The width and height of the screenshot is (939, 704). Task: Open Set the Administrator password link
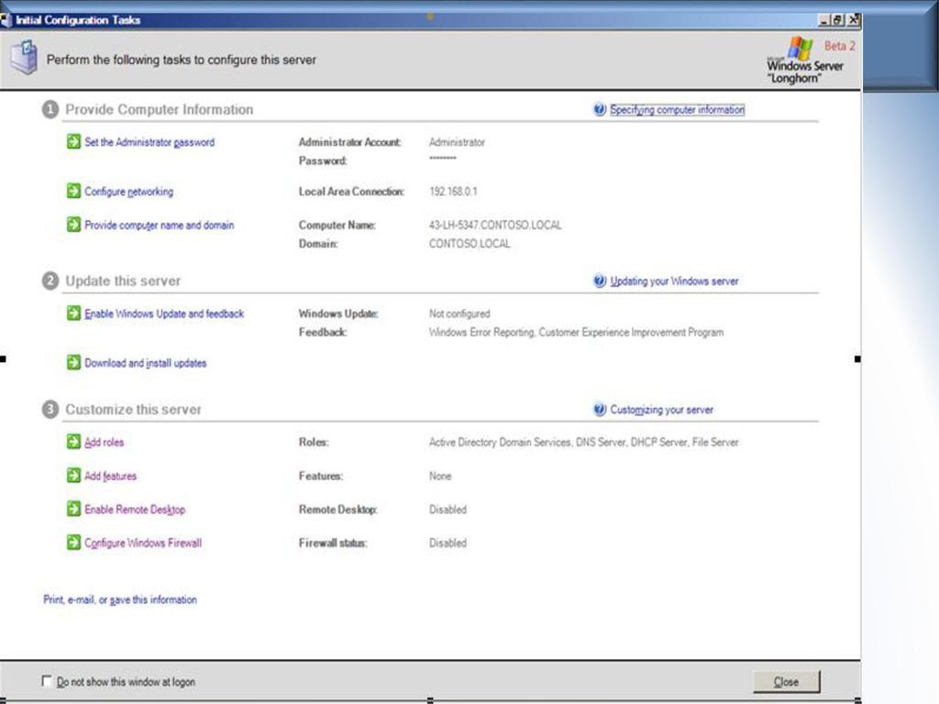(149, 142)
